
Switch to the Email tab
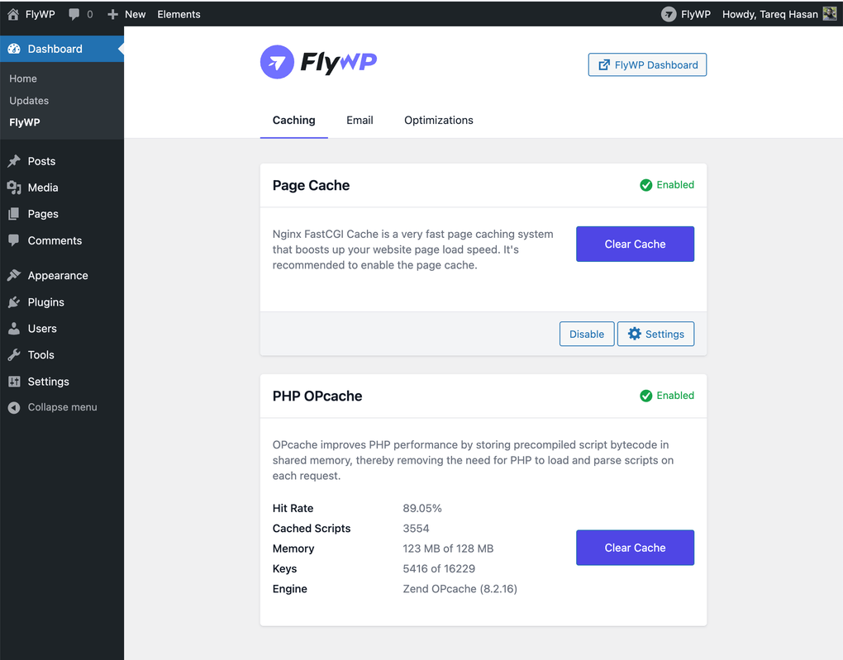tap(360, 120)
